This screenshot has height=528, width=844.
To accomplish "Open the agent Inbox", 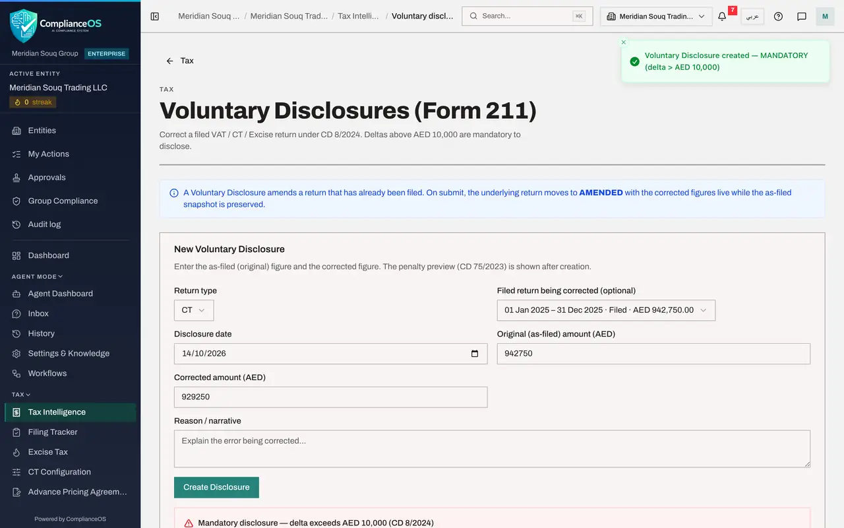I will point(70,313).
